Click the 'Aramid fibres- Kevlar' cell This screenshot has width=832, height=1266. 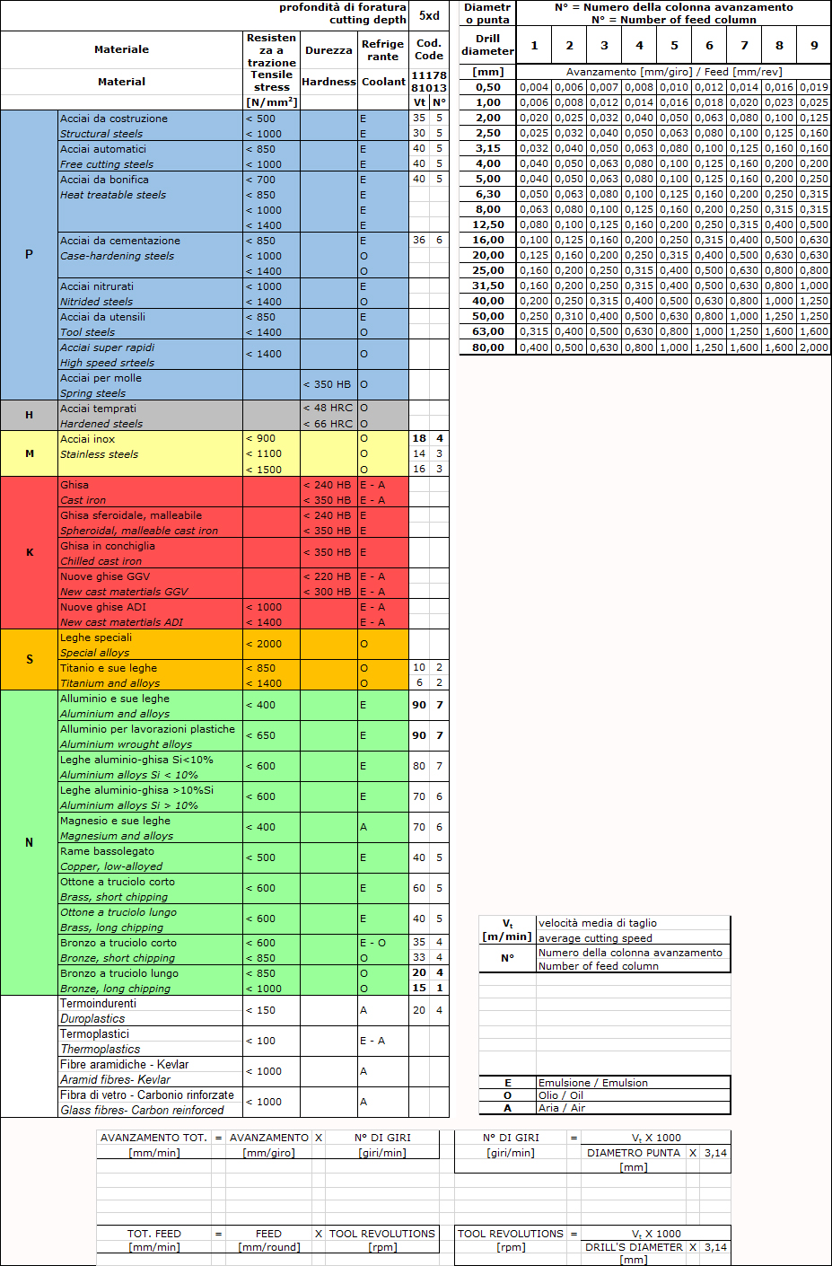click(151, 1079)
